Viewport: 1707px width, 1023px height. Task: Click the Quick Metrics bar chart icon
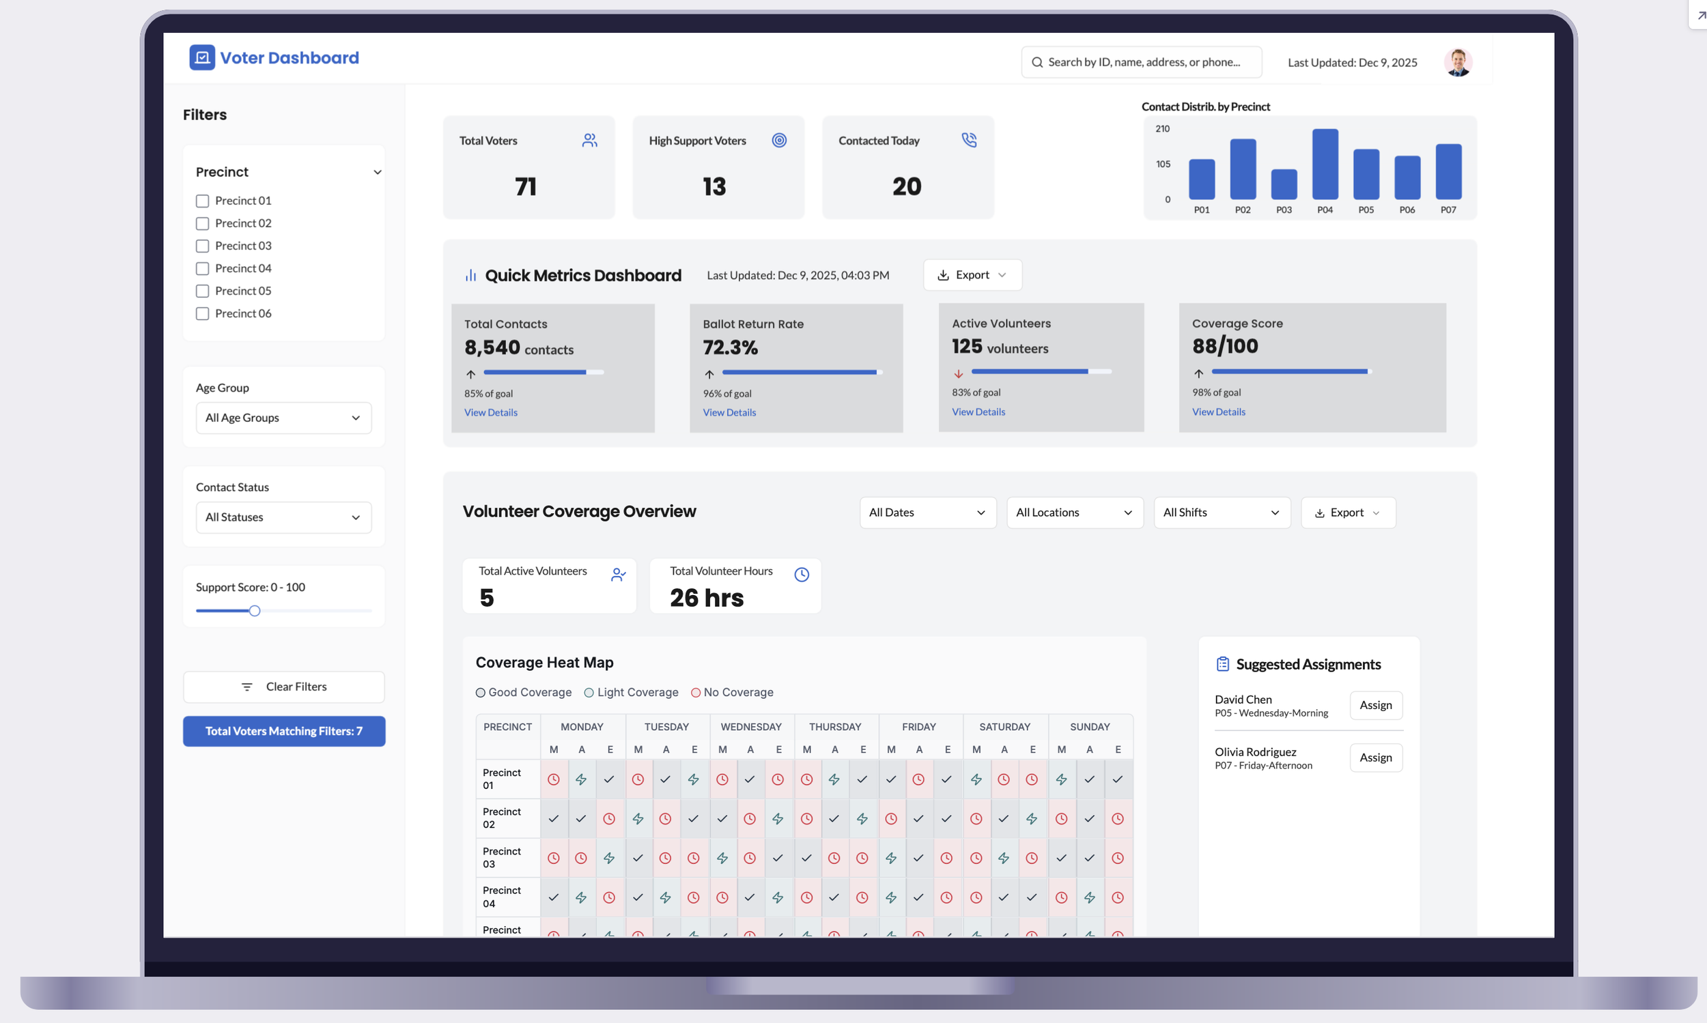(470, 276)
